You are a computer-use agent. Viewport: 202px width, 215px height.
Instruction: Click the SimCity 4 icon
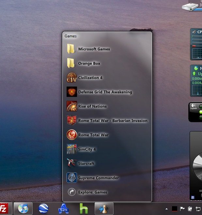pos(72,149)
